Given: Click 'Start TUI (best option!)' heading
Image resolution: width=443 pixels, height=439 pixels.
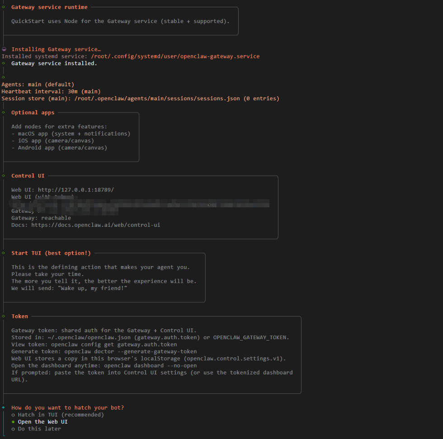Looking at the screenshot, I should pyautogui.click(x=51, y=253).
